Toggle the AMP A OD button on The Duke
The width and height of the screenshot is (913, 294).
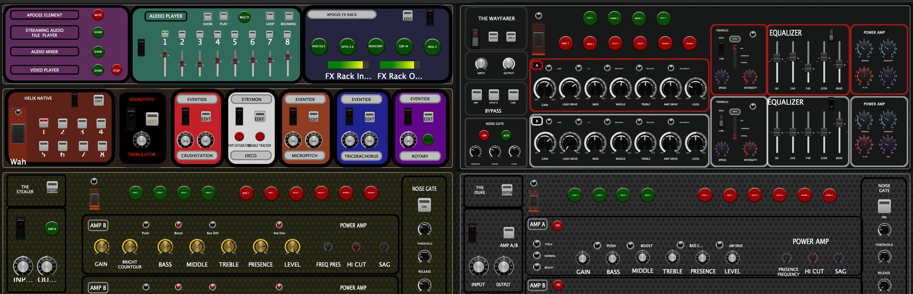[557, 225]
